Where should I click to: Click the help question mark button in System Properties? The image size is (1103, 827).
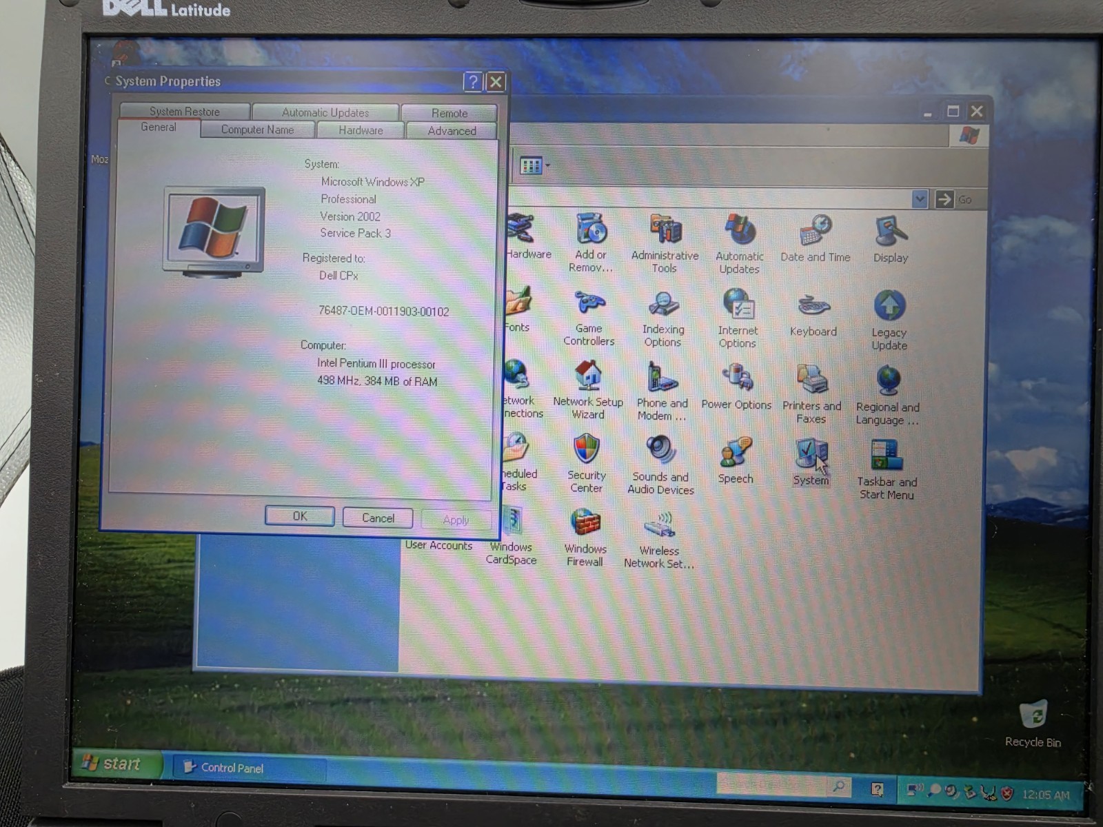coord(472,82)
